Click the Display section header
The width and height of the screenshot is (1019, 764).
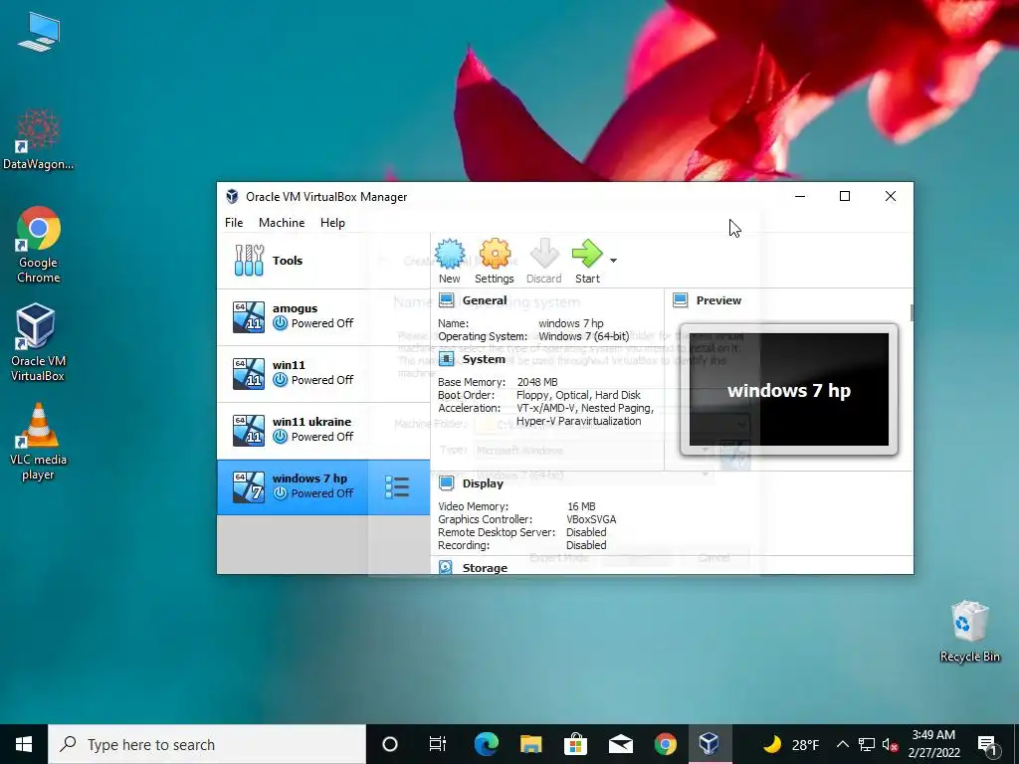483,483
